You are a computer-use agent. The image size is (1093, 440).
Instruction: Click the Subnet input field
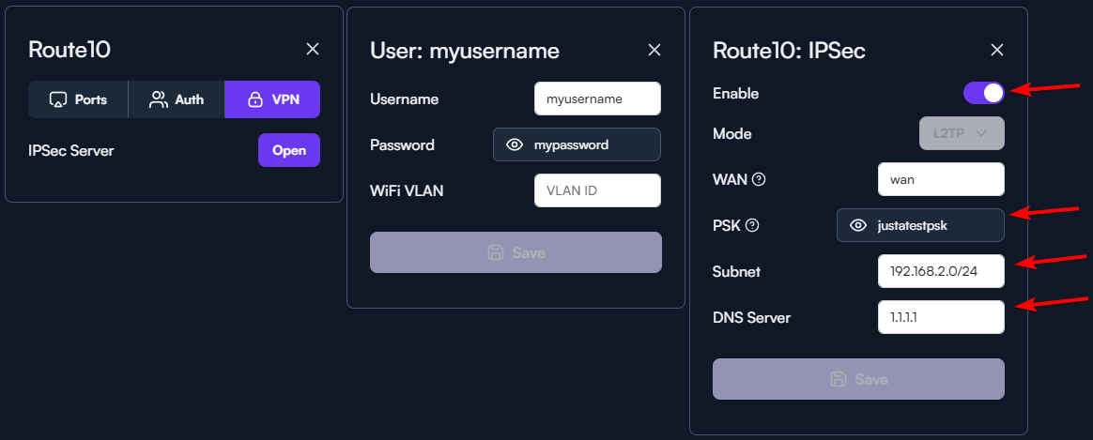click(941, 271)
